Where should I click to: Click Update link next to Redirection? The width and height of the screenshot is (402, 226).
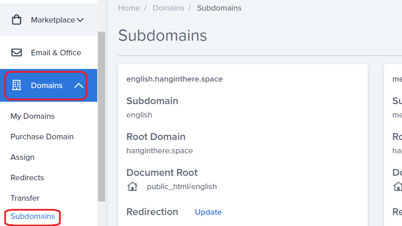(208, 212)
